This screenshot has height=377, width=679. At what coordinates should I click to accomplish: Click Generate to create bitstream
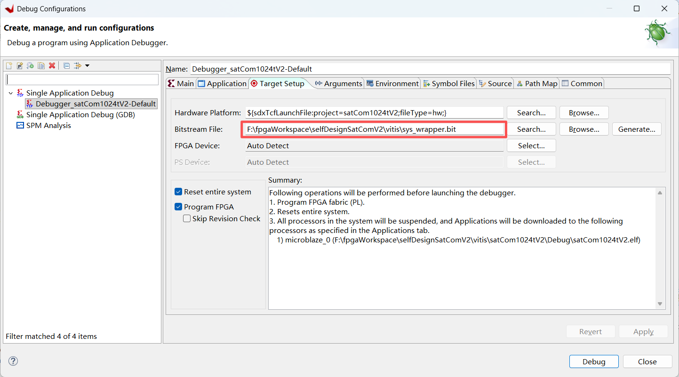click(x=637, y=128)
